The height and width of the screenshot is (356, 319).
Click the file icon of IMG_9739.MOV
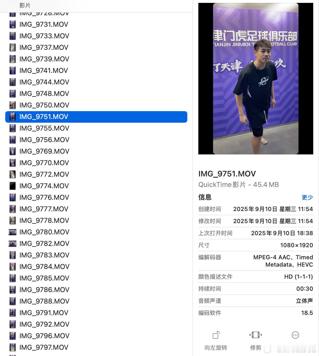(13, 59)
